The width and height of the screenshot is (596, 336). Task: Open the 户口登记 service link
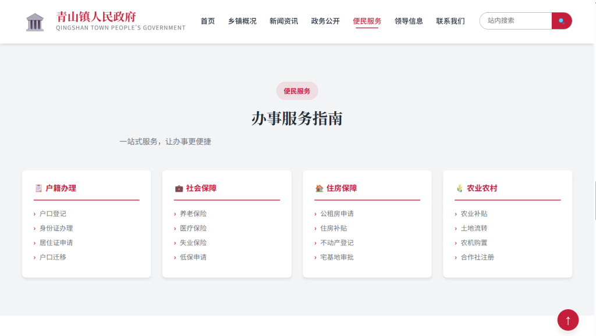tap(53, 214)
